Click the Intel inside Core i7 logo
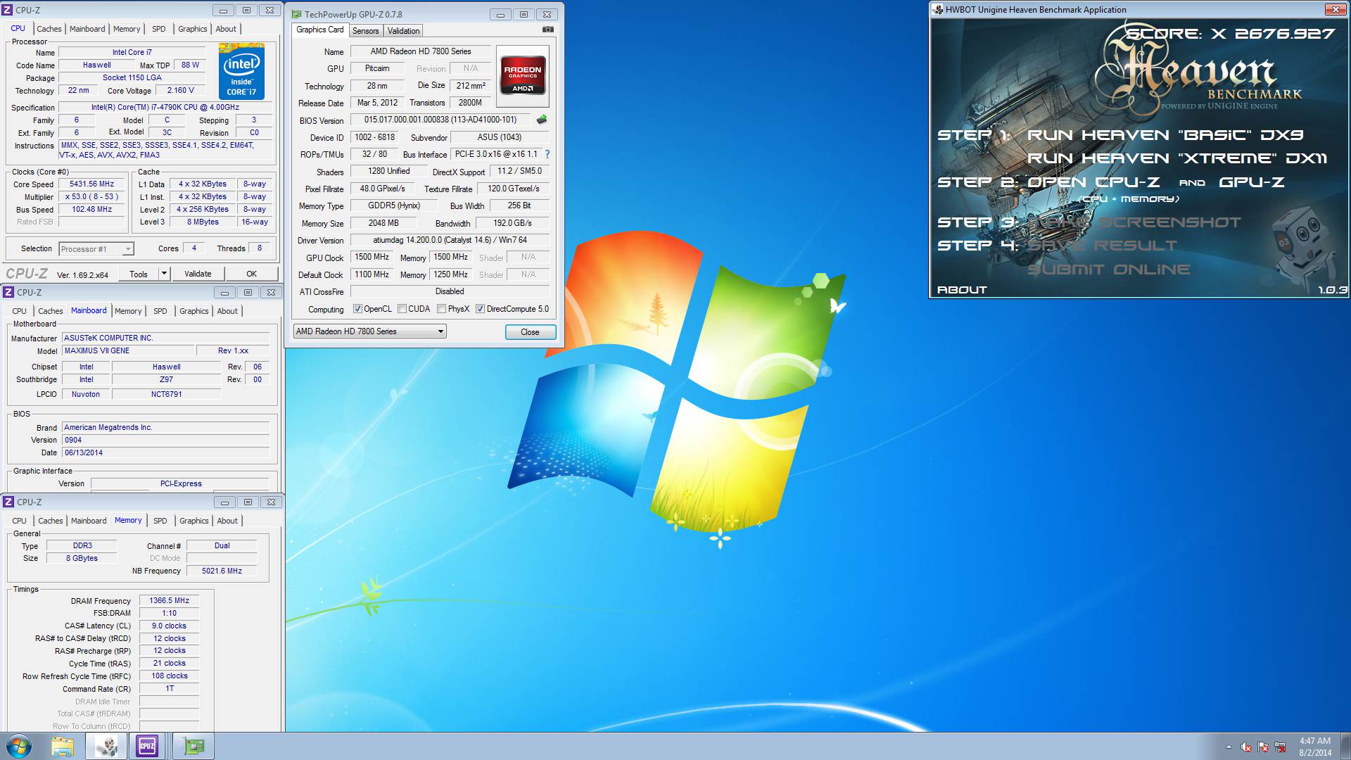This screenshot has height=760, width=1351. click(241, 72)
